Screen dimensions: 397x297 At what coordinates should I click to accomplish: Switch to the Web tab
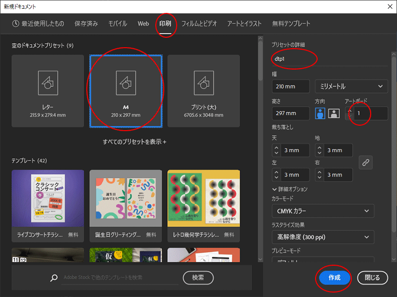143,23
